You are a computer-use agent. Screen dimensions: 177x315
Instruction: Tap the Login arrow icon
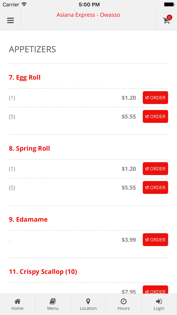[159, 301]
